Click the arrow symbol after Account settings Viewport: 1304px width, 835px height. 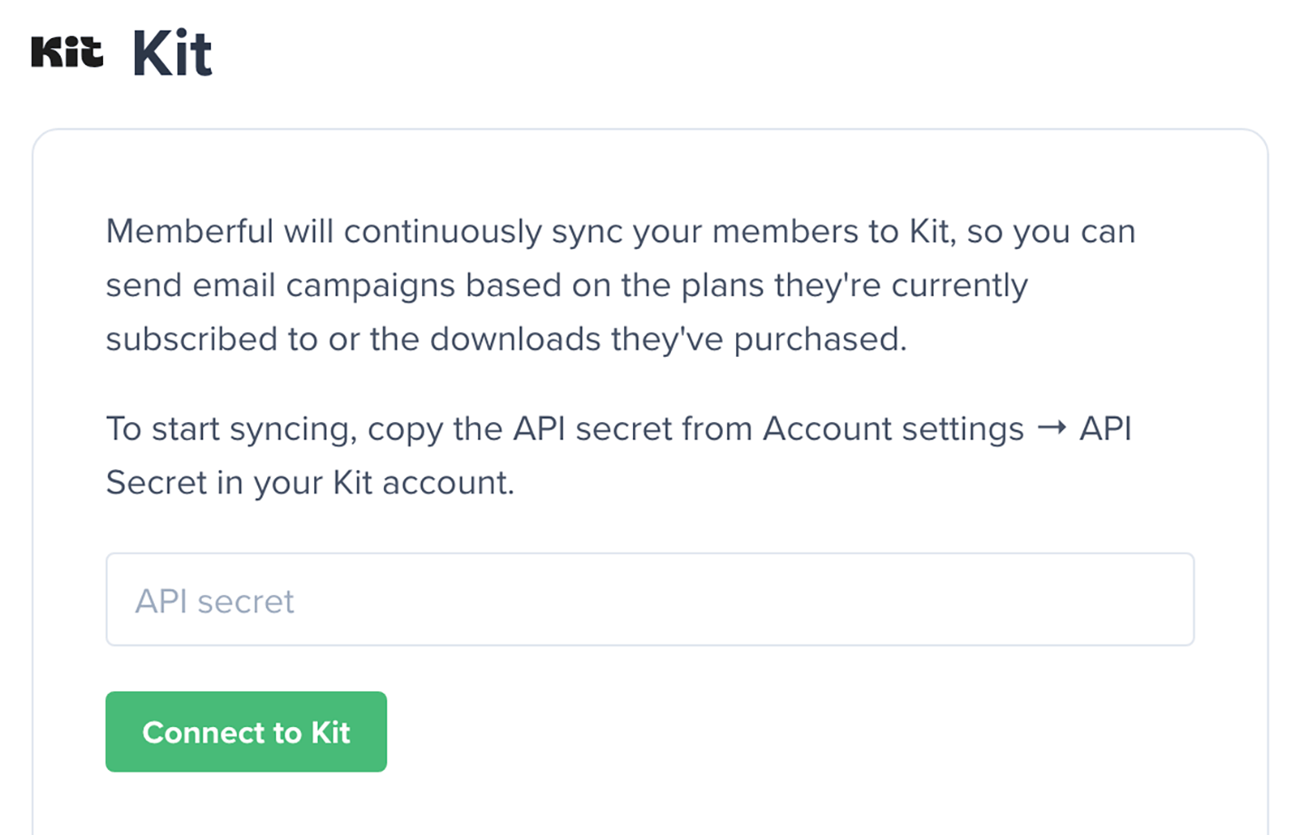click(x=1051, y=428)
